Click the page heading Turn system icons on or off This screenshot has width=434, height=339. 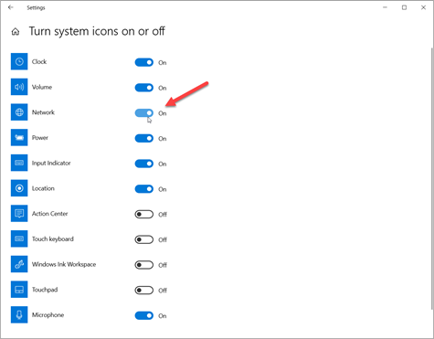pyautogui.click(x=97, y=31)
